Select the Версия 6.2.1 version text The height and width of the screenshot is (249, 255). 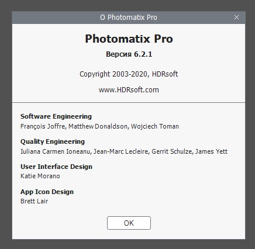tap(129, 54)
